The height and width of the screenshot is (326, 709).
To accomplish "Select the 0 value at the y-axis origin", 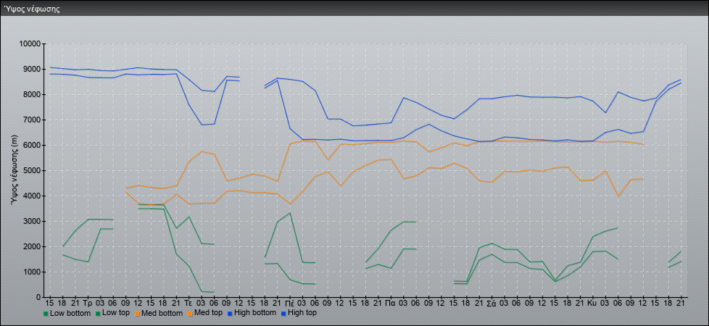I will click(39, 297).
